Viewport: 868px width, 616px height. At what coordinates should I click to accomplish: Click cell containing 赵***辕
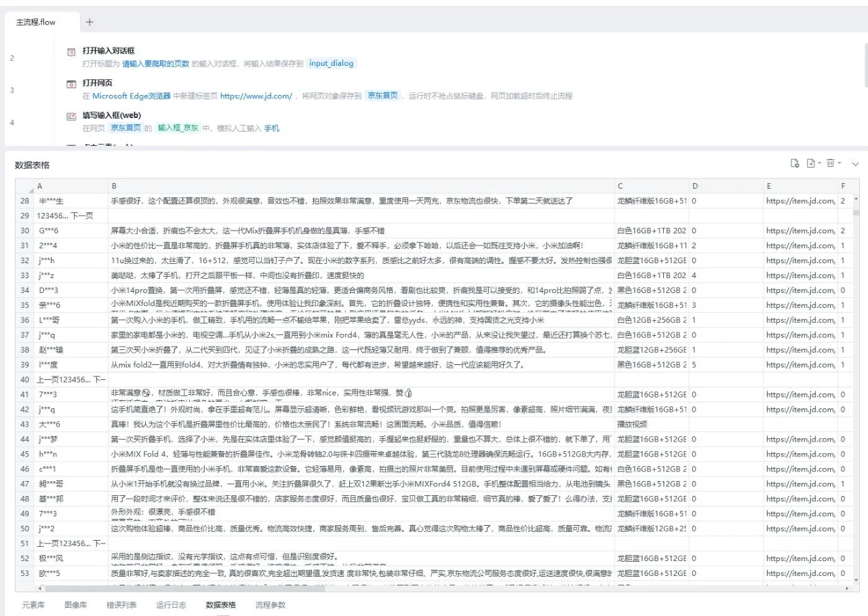(x=71, y=350)
